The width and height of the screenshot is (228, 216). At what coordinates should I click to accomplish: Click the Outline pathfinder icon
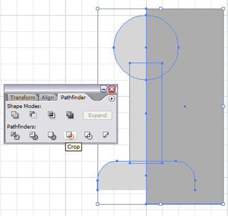[x=88, y=136]
